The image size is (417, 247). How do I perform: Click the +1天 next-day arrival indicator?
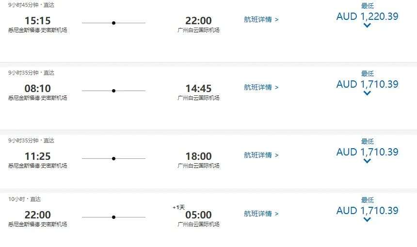pos(178,207)
